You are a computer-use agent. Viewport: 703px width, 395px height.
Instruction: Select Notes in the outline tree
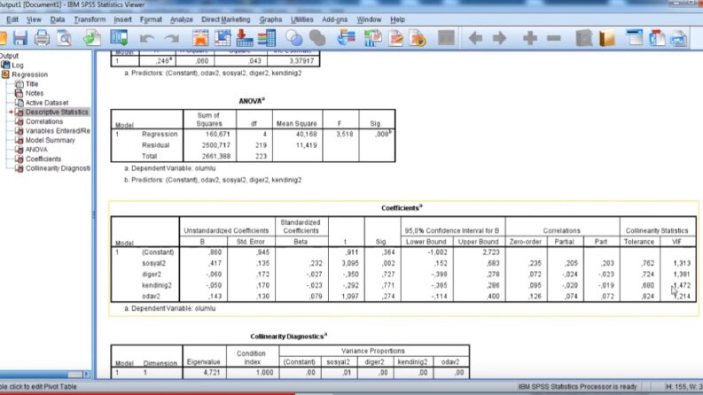[35, 94]
